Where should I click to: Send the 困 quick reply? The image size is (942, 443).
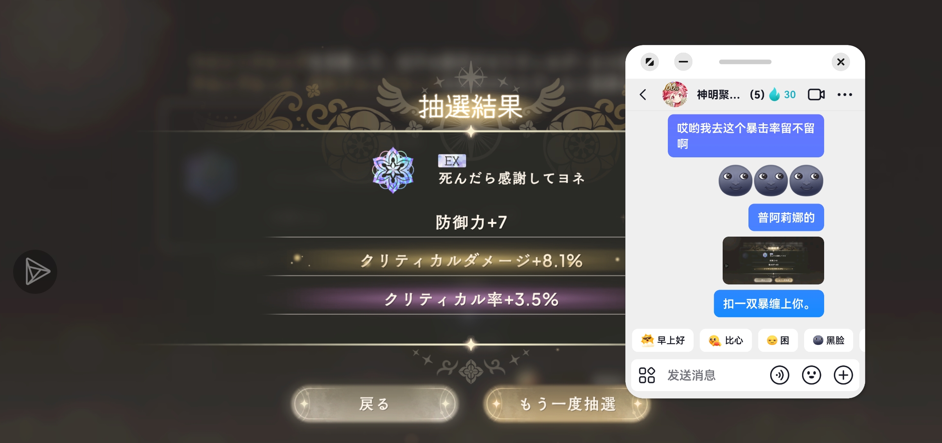point(778,340)
